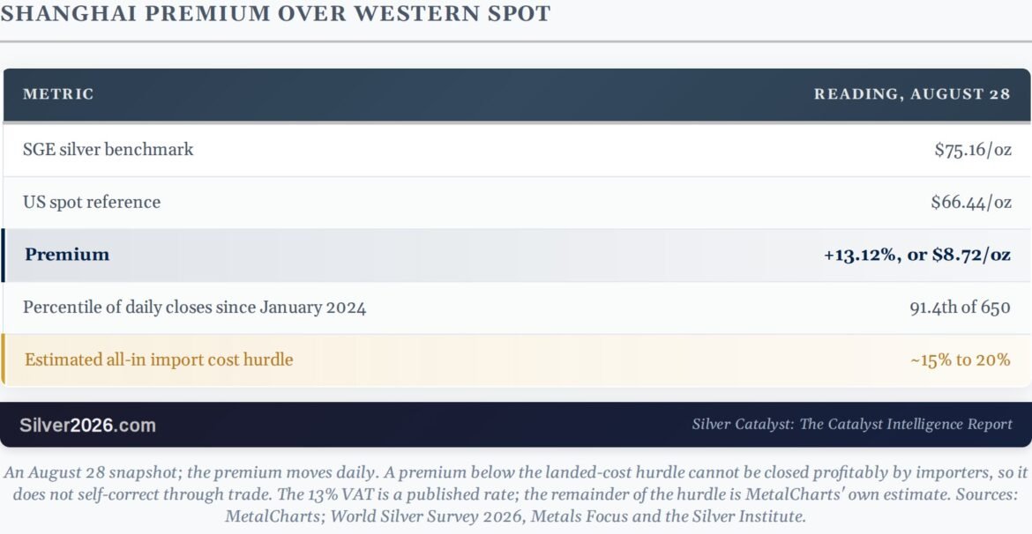Screen dimensions: 1032x534
Task: Click the gold accent bar on hurdle row
Action: click(3, 360)
